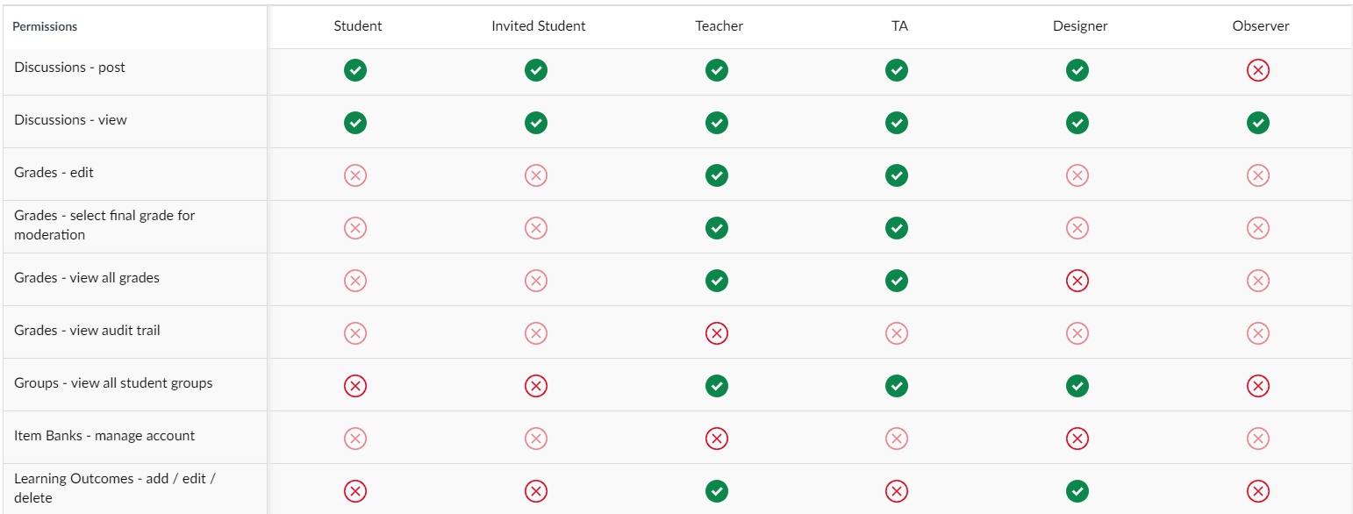Open the Teacher role column header
The width and height of the screenshot is (1353, 514).
point(719,26)
